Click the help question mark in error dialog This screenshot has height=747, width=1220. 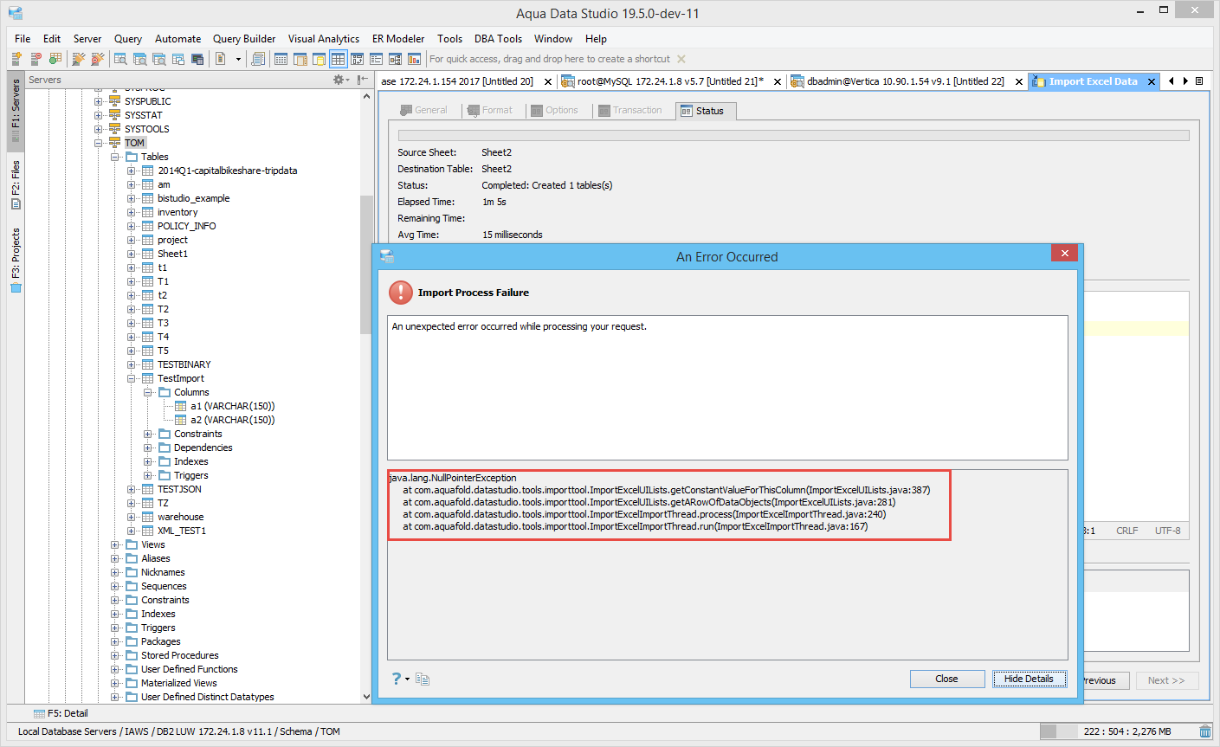pyautogui.click(x=397, y=679)
